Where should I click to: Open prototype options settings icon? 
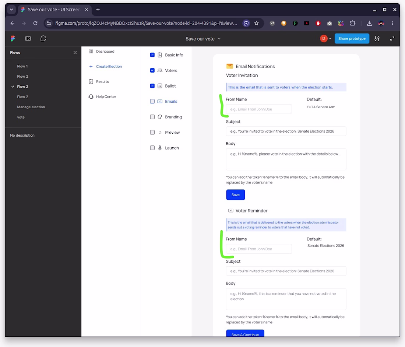click(x=377, y=39)
